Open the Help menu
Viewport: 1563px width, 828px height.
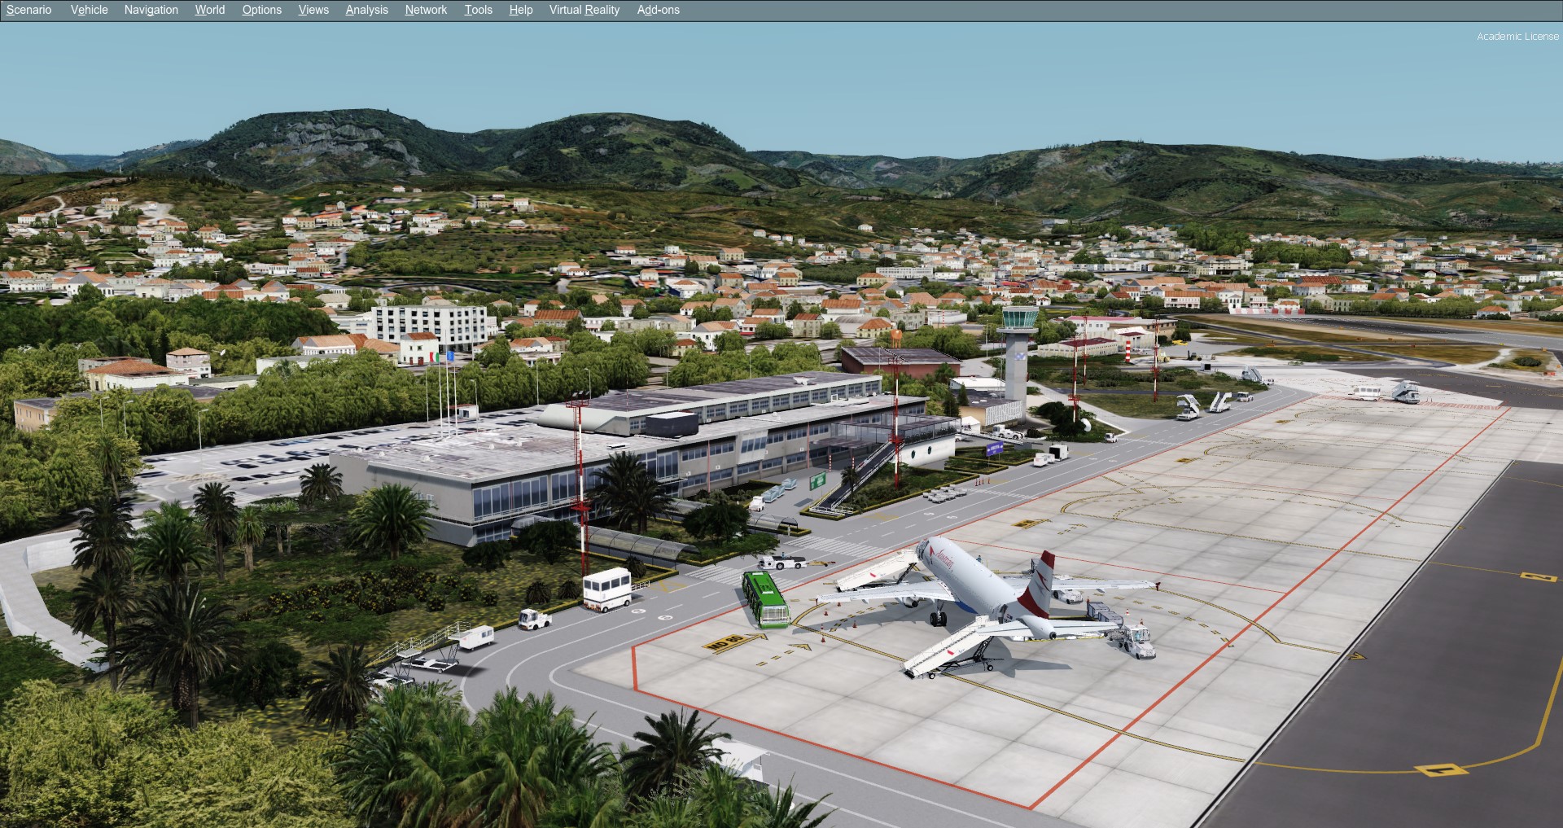[521, 10]
